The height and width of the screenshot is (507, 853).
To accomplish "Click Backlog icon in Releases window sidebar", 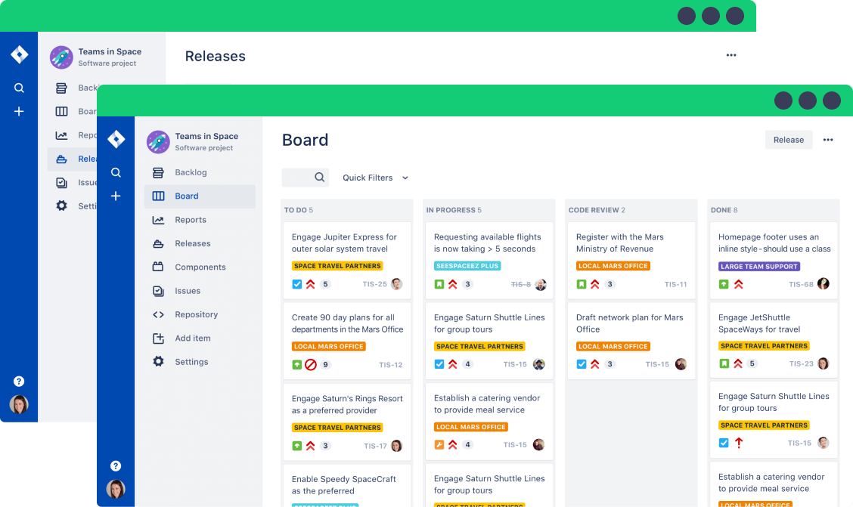I will (x=61, y=88).
